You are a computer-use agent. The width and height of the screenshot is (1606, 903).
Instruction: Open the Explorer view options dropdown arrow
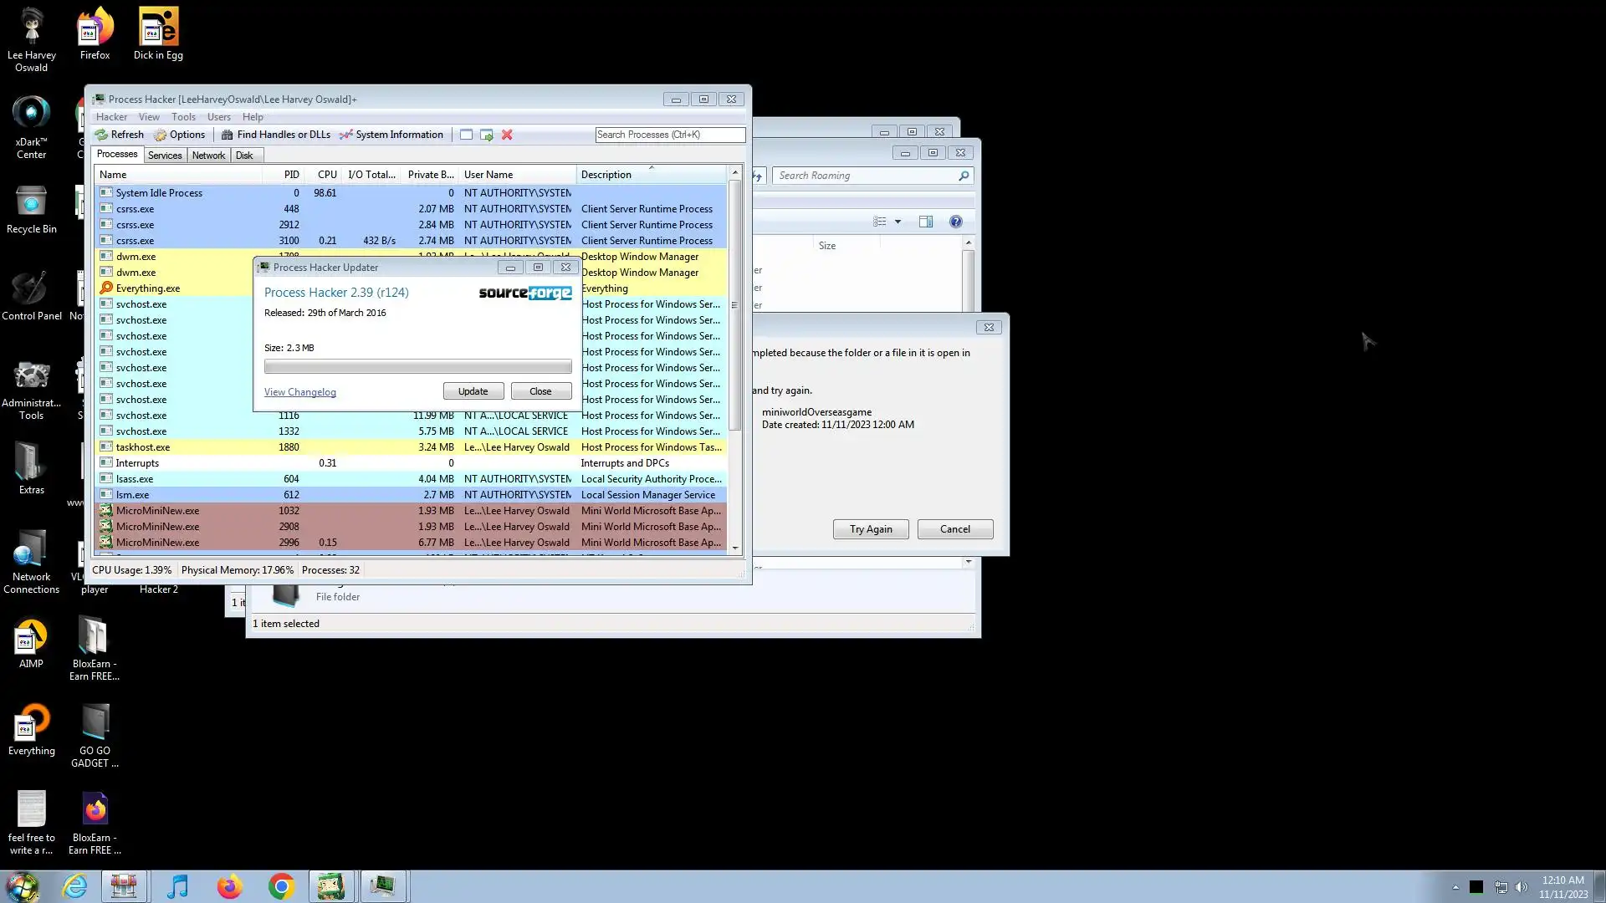(898, 222)
